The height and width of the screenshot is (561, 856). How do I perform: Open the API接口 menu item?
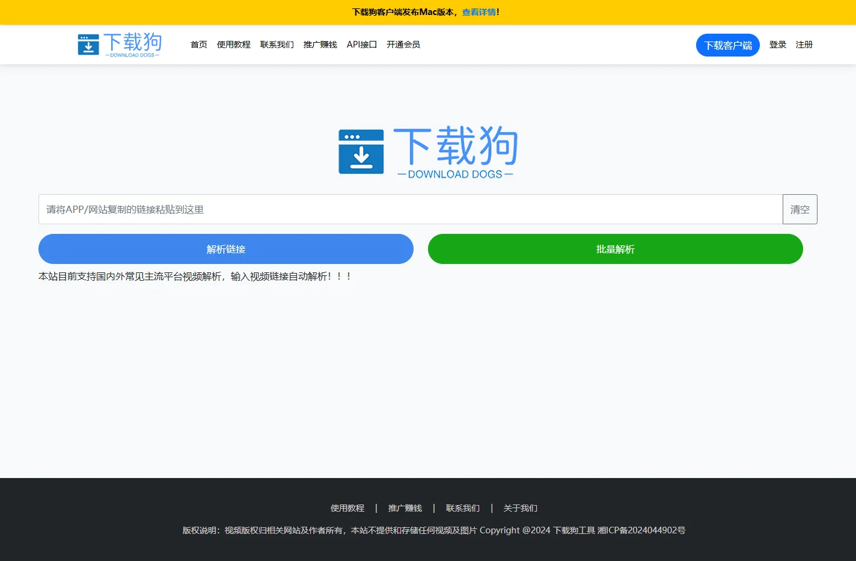tap(362, 44)
